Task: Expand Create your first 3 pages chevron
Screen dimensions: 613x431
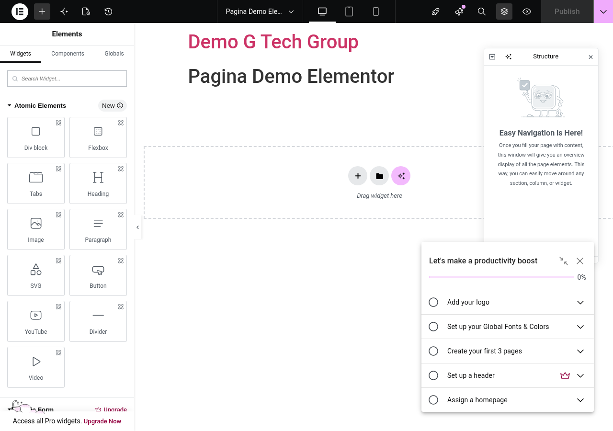Action: point(580,351)
